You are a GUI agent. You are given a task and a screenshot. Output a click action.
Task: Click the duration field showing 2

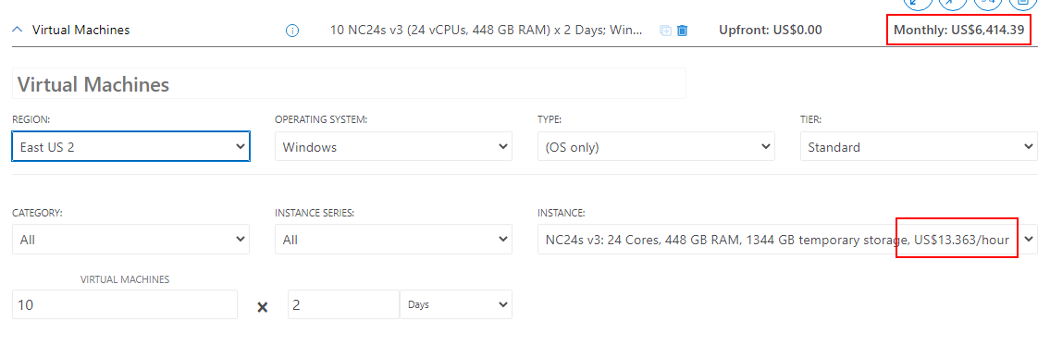pyautogui.click(x=343, y=304)
